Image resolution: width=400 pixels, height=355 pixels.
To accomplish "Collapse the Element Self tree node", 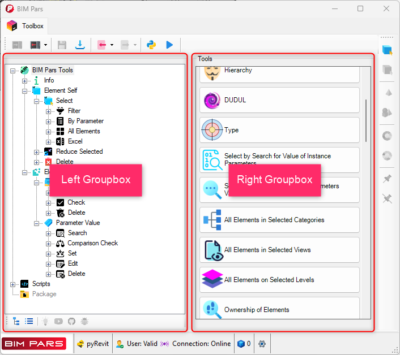I will click(x=25, y=90).
